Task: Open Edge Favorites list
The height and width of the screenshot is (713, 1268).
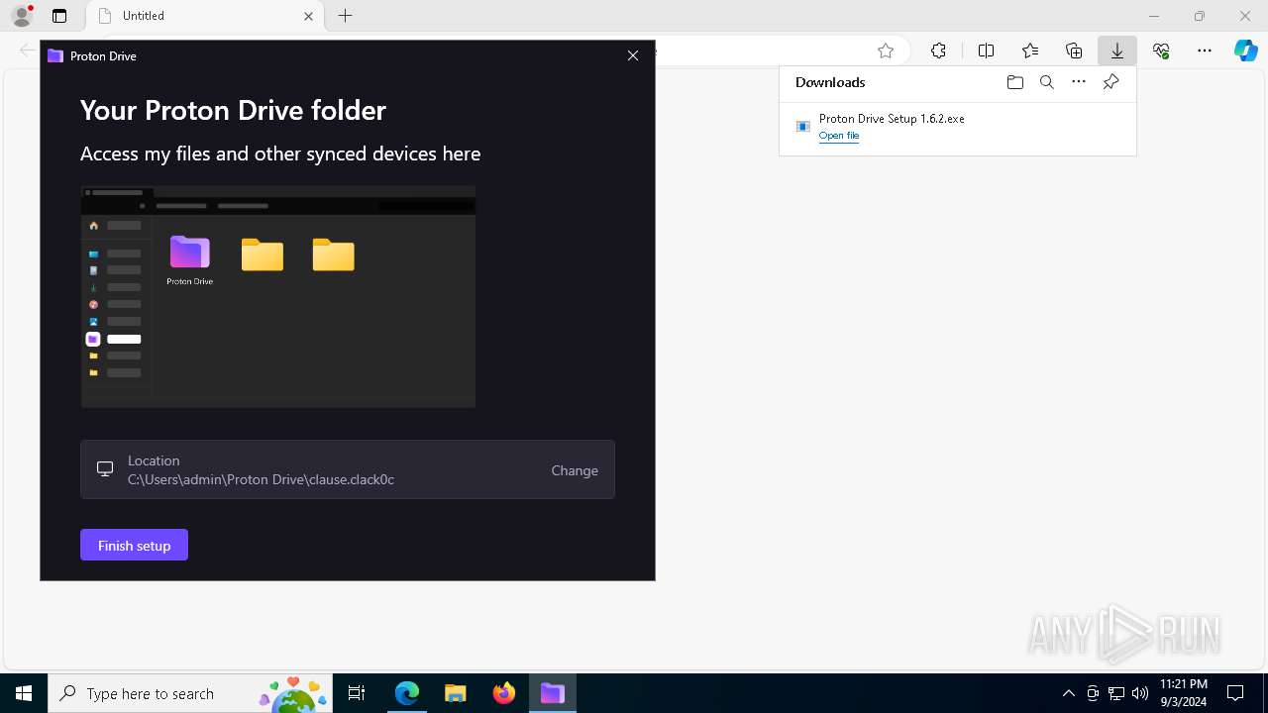Action: (1030, 51)
